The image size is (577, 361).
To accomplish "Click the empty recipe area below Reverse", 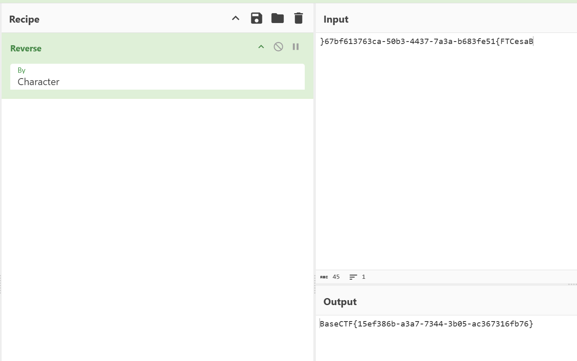I will coord(157,226).
